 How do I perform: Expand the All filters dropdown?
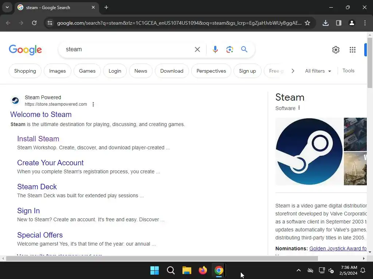(318, 71)
